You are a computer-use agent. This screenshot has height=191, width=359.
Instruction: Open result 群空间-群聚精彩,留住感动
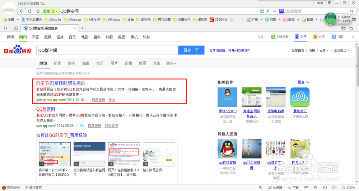pos(60,83)
